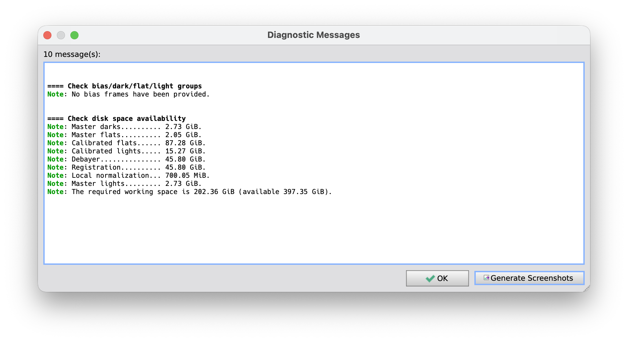Click the Generate Screenshots document icon
Viewport: 628px width, 342px height.
pos(486,278)
